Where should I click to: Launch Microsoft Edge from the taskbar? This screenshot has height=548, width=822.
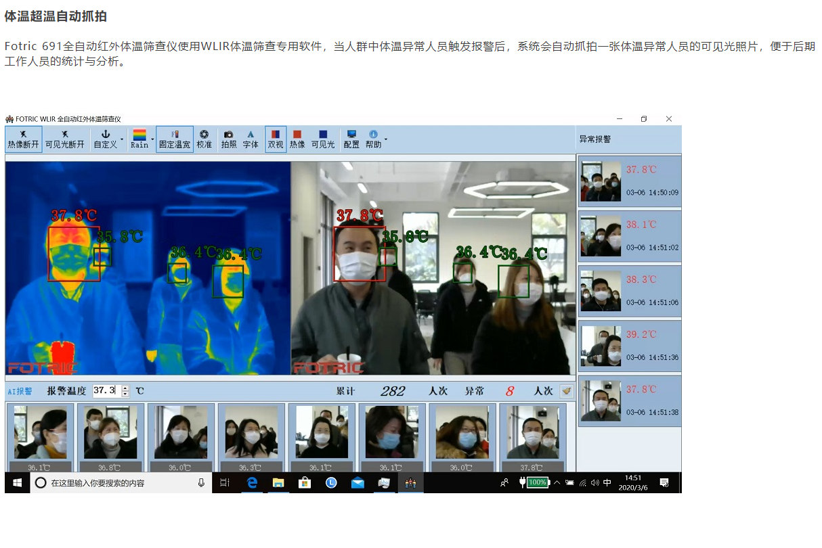[x=252, y=482]
